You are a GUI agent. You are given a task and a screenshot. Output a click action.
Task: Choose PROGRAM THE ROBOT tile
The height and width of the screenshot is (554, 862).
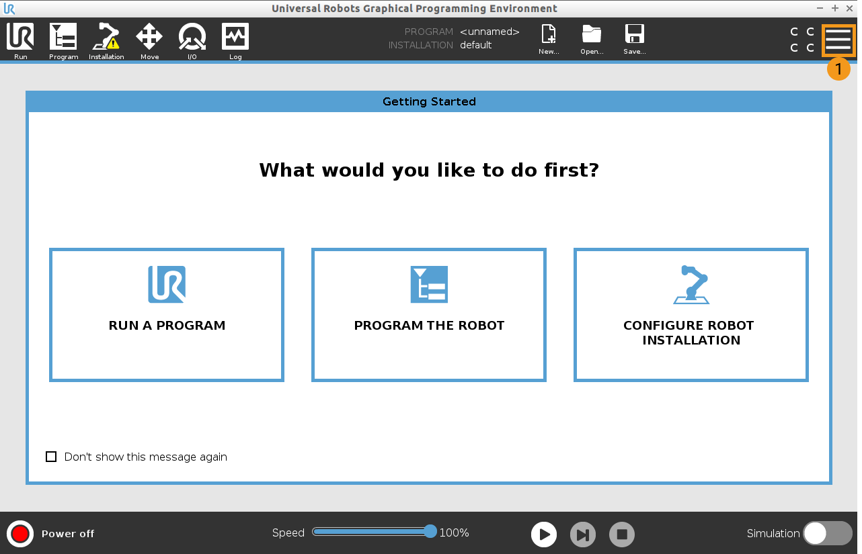click(x=429, y=314)
